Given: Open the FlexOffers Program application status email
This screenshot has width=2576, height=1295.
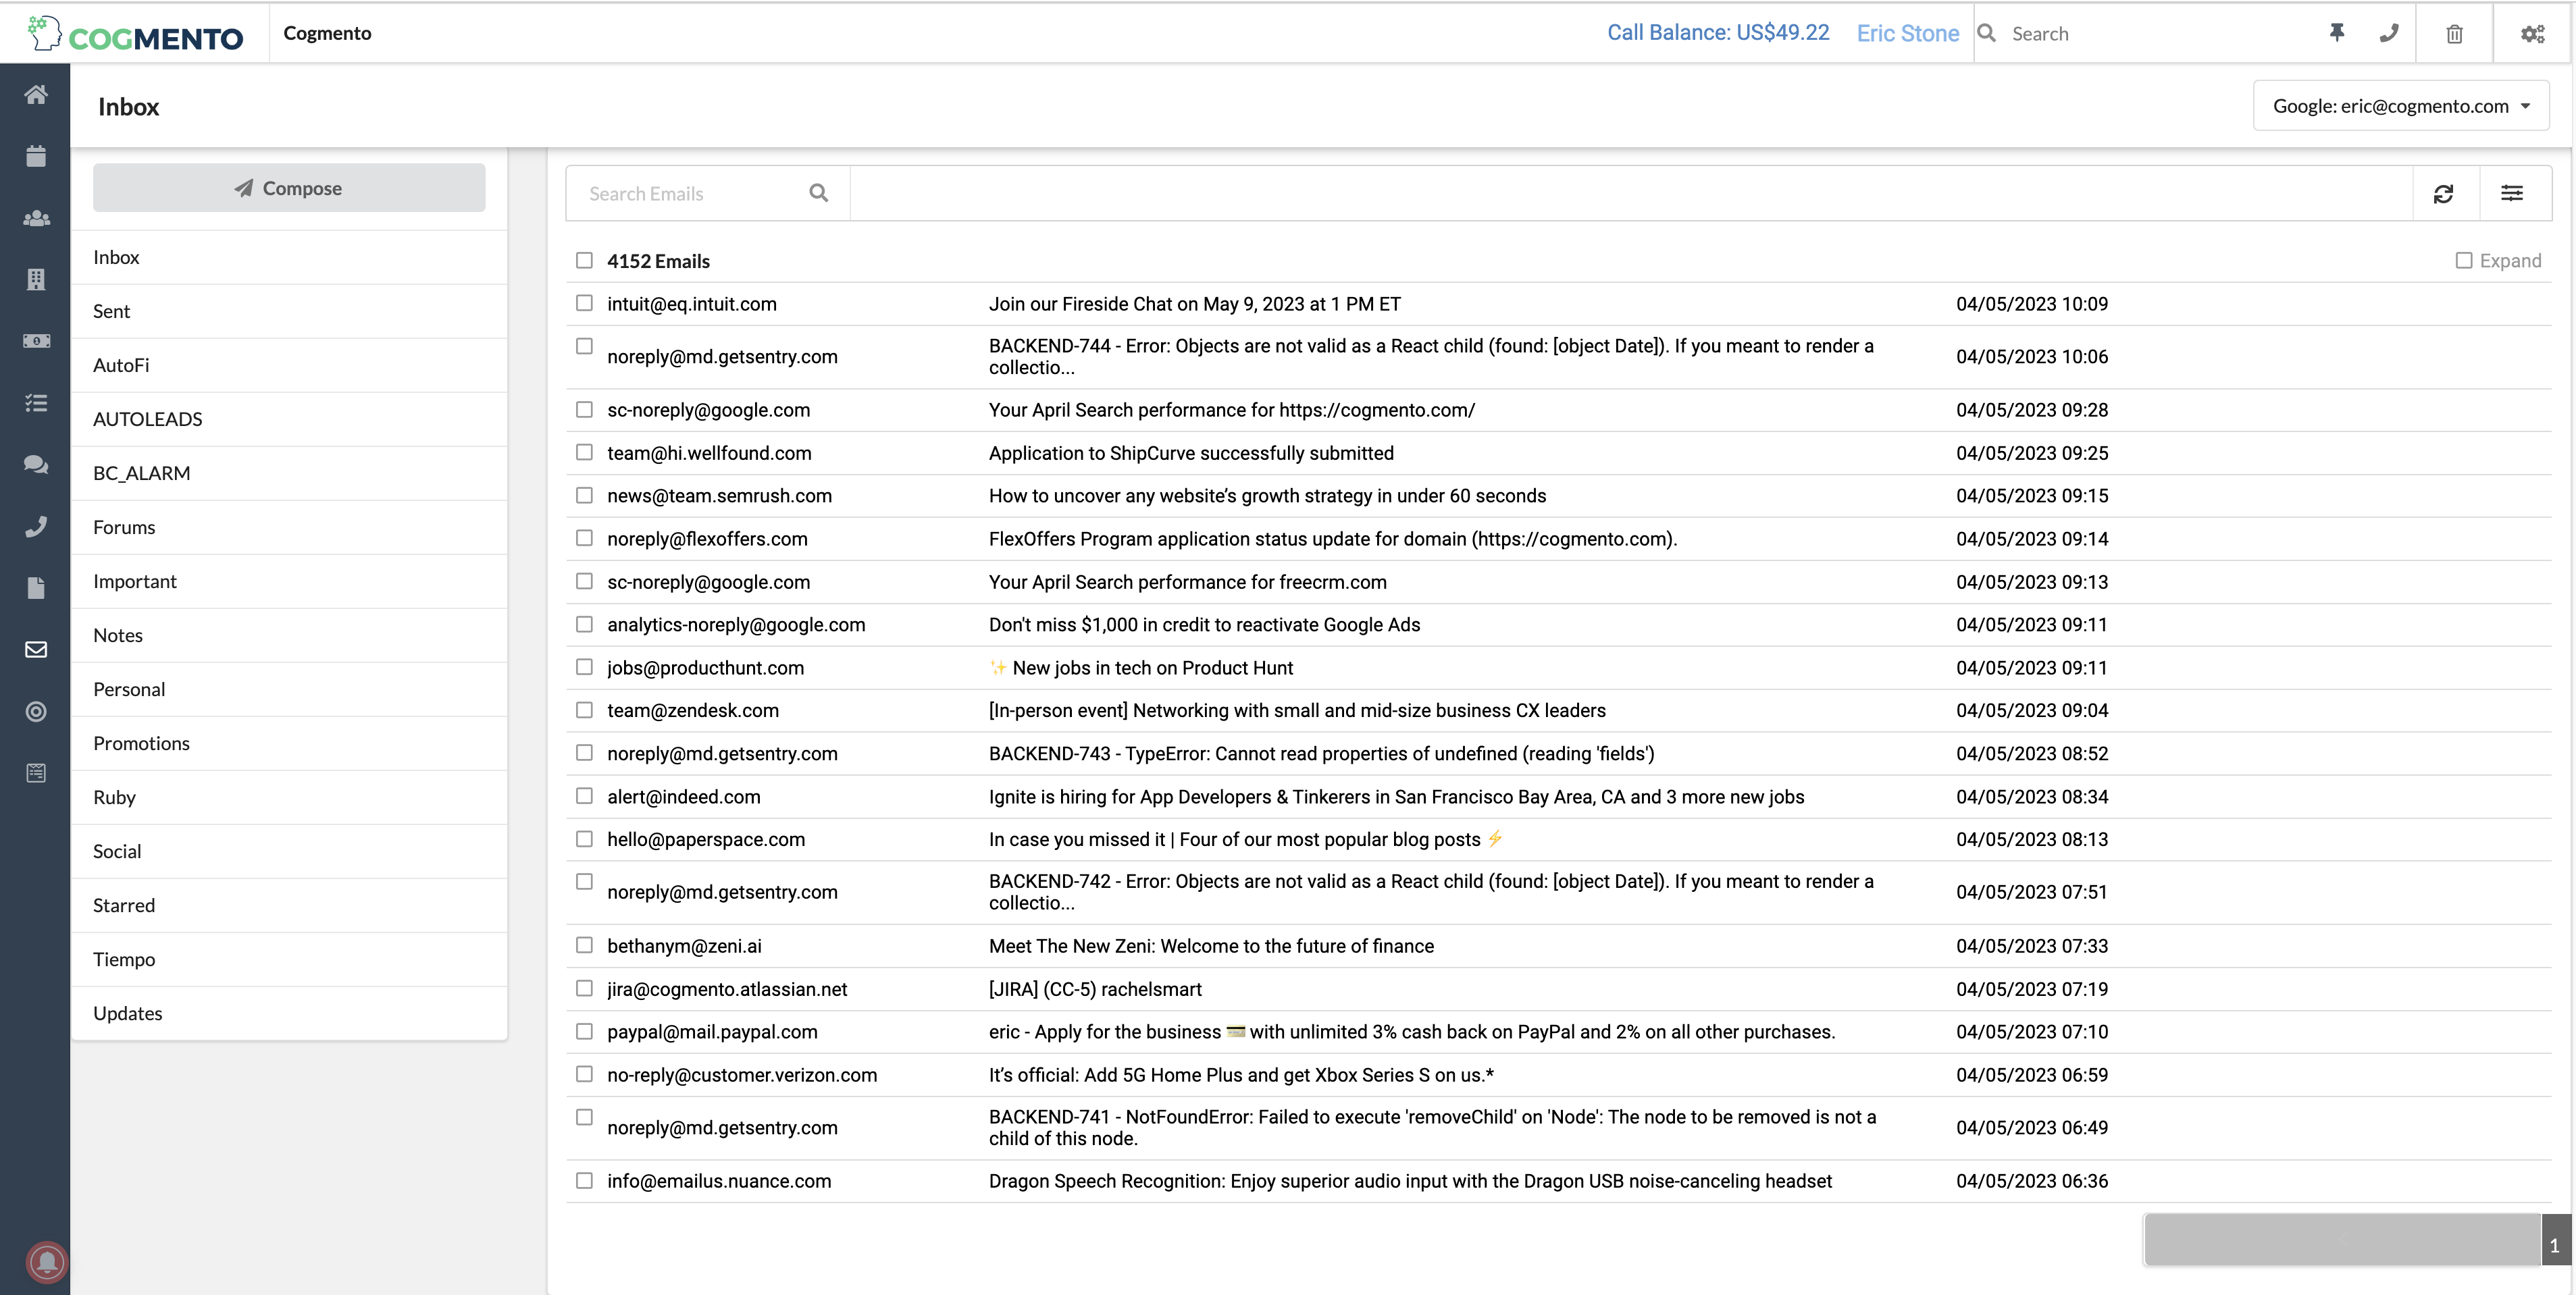Looking at the screenshot, I should (1333, 539).
